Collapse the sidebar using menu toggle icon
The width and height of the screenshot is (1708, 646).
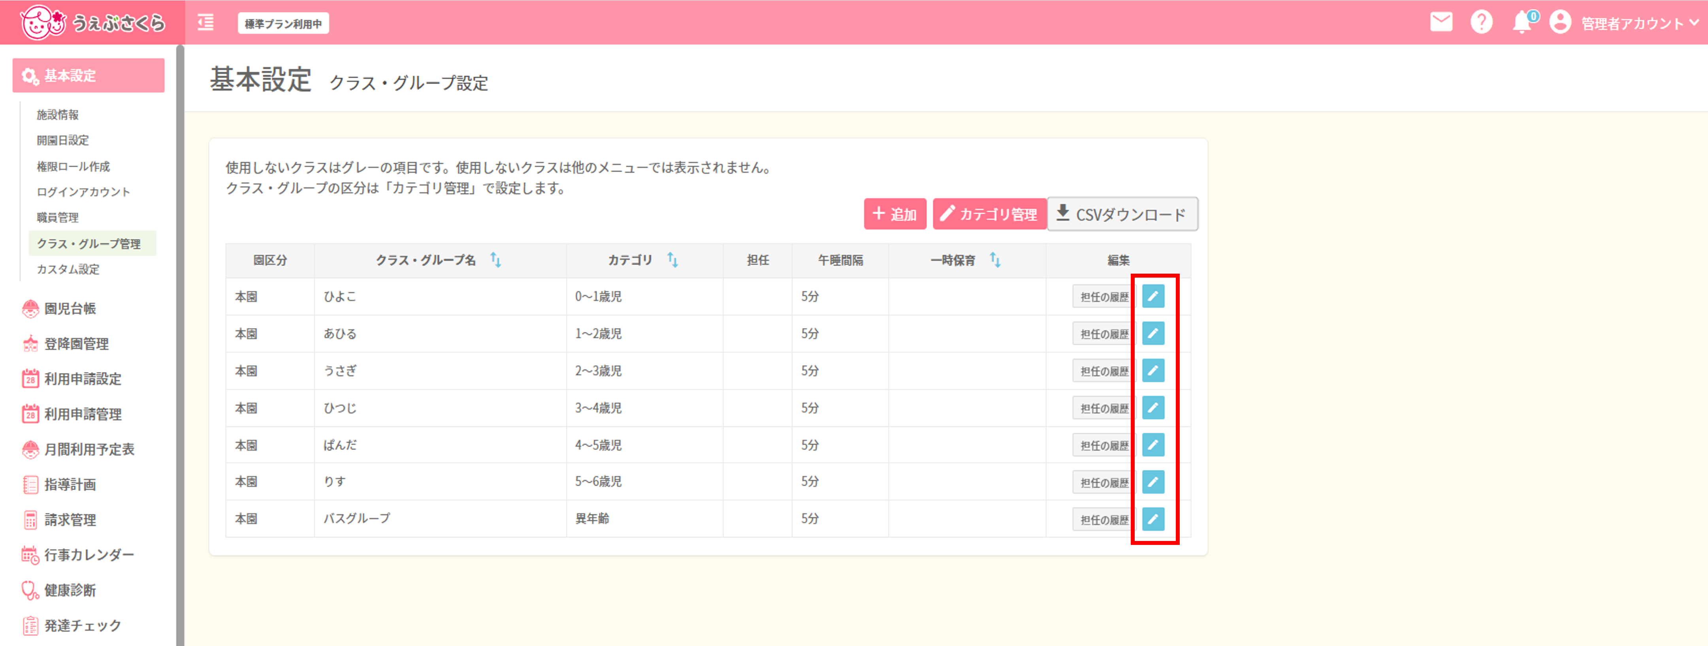(205, 23)
